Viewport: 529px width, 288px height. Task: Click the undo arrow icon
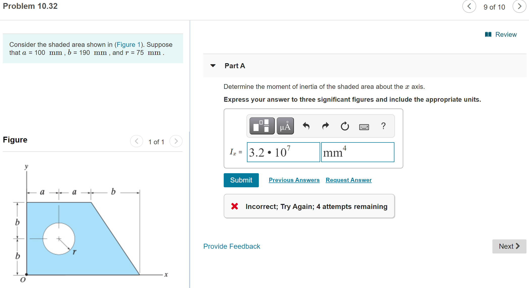[305, 127]
